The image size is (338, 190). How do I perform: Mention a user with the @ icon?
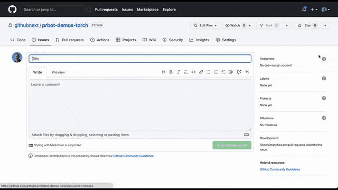(x=231, y=72)
